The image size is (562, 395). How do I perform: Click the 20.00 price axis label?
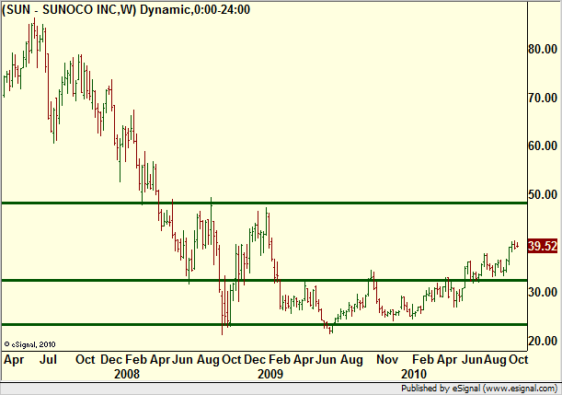point(543,341)
